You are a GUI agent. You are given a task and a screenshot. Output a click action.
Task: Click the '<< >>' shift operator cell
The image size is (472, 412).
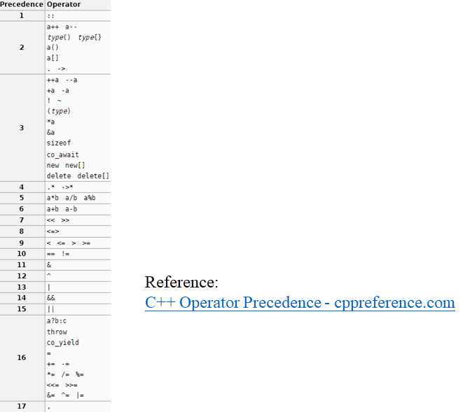(78, 220)
